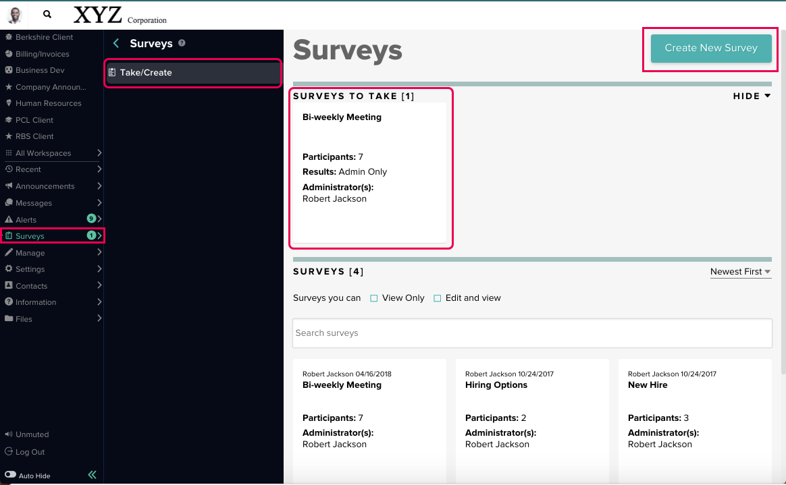Click the Company Announcements star icon

pos(9,86)
